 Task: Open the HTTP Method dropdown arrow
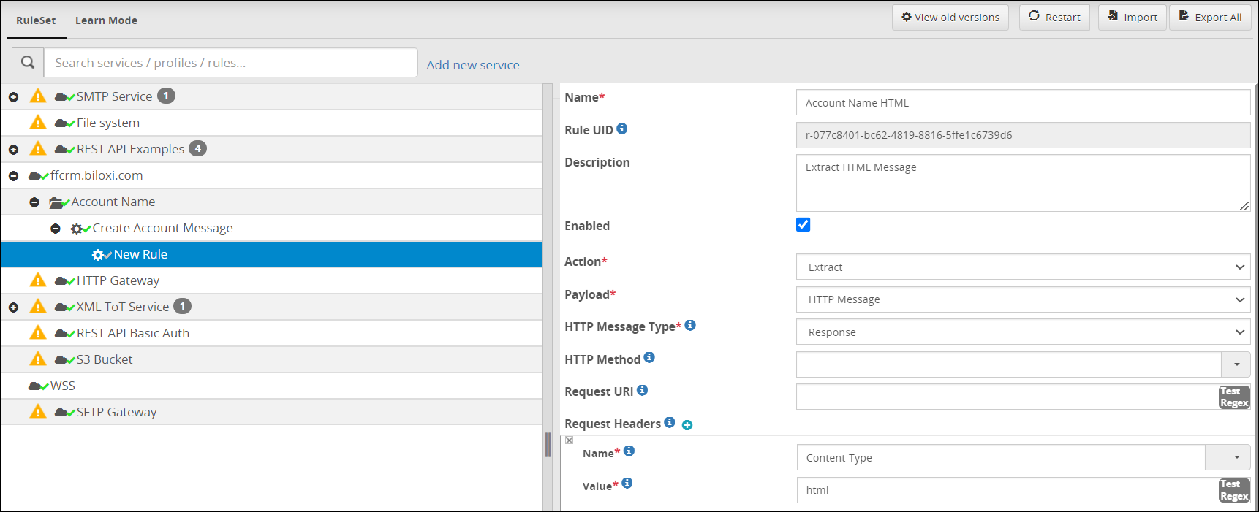[1236, 364]
